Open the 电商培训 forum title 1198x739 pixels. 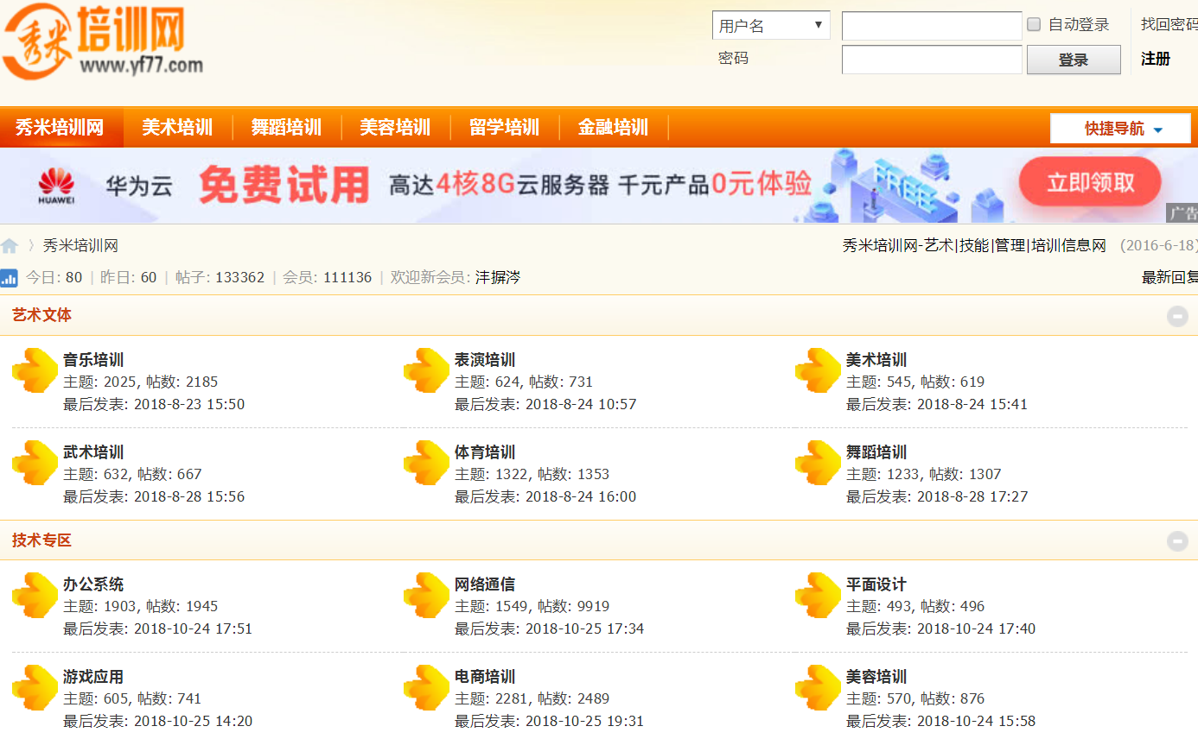(x=485, y=677)
